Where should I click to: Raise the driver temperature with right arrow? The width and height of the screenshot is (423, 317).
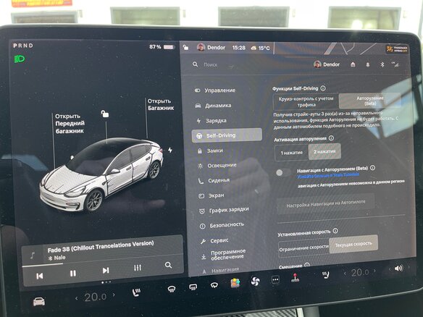pos(114,295)
